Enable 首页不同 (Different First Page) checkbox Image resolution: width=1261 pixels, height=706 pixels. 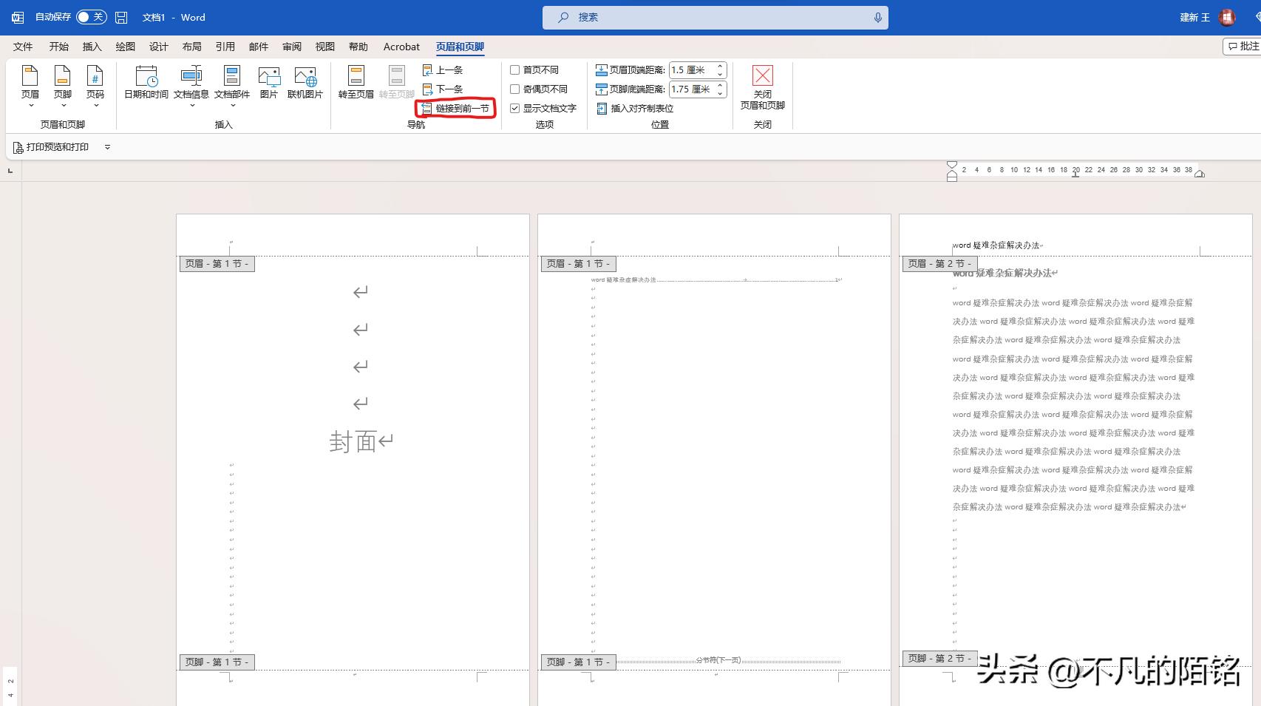coord(515,70)
